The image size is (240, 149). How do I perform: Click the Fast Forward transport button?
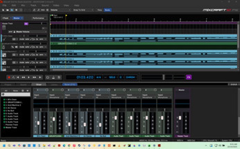[34, 77]
